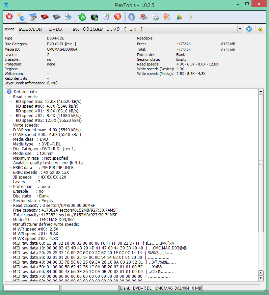Select 'RD speed #02: 8.0X (11080 kB/s)' row
The width and height of the screenshot is (269, 295).
(x=48, y=115)
